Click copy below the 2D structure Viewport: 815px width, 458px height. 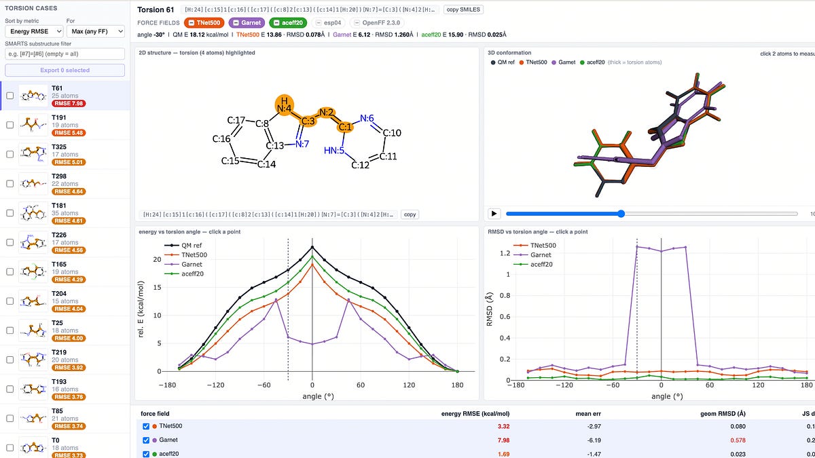coord(410,214)
